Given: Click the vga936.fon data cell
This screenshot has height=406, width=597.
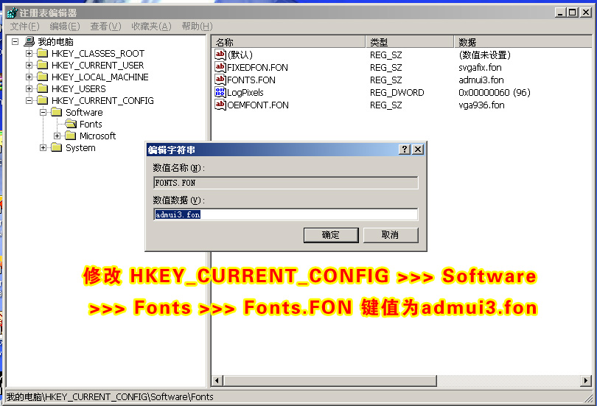Looking at the screenshot, I should tap(481, 105).
